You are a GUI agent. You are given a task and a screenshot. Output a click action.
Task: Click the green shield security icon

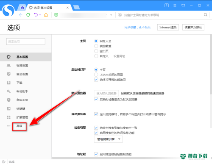click(56, 15)
